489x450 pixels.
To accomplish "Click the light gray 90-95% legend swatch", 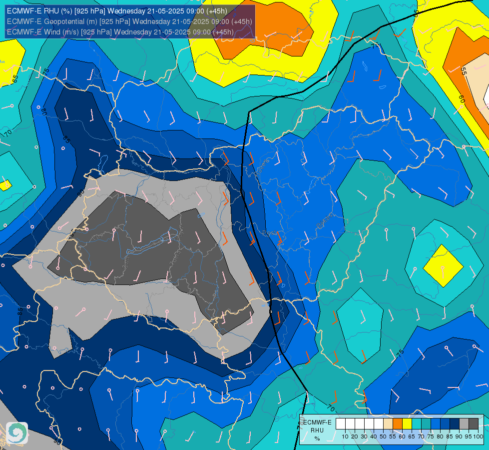I will coord(464,424).
